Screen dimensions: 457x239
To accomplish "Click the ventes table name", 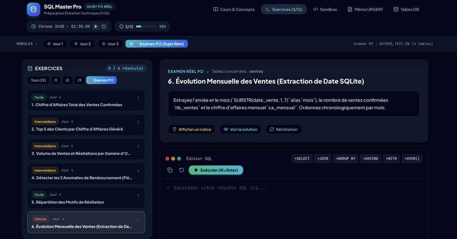I will 256,71.
